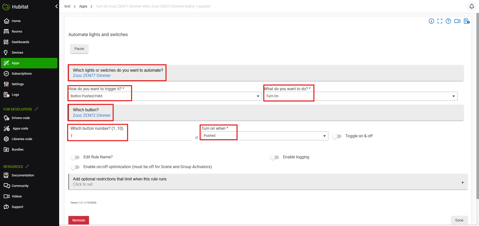Click the Zooz ZEN77 Dimmer link
This screenshot has width=479, height=226.
pos(92,76)
